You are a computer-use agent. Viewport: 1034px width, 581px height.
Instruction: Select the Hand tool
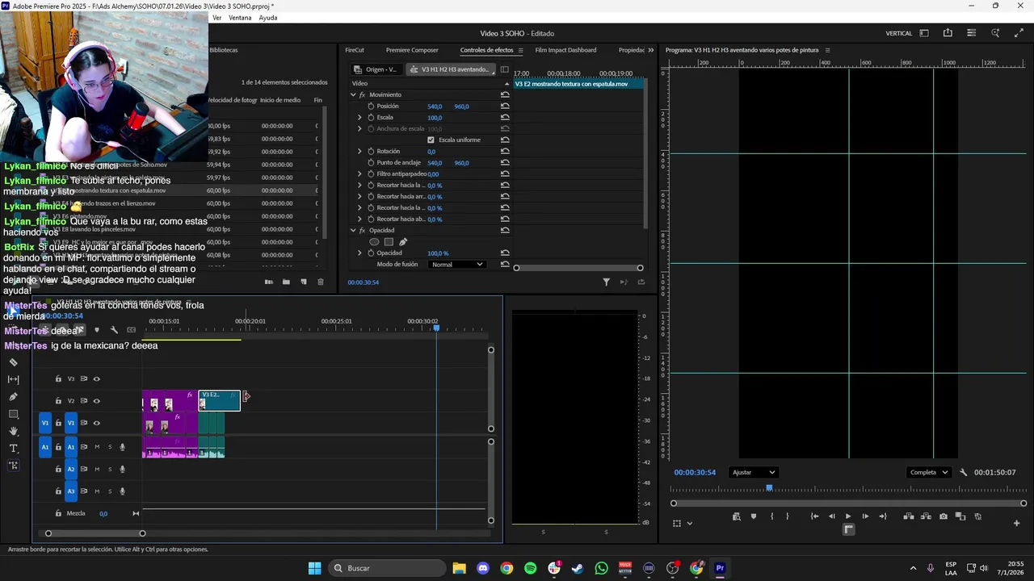point(13,431)
